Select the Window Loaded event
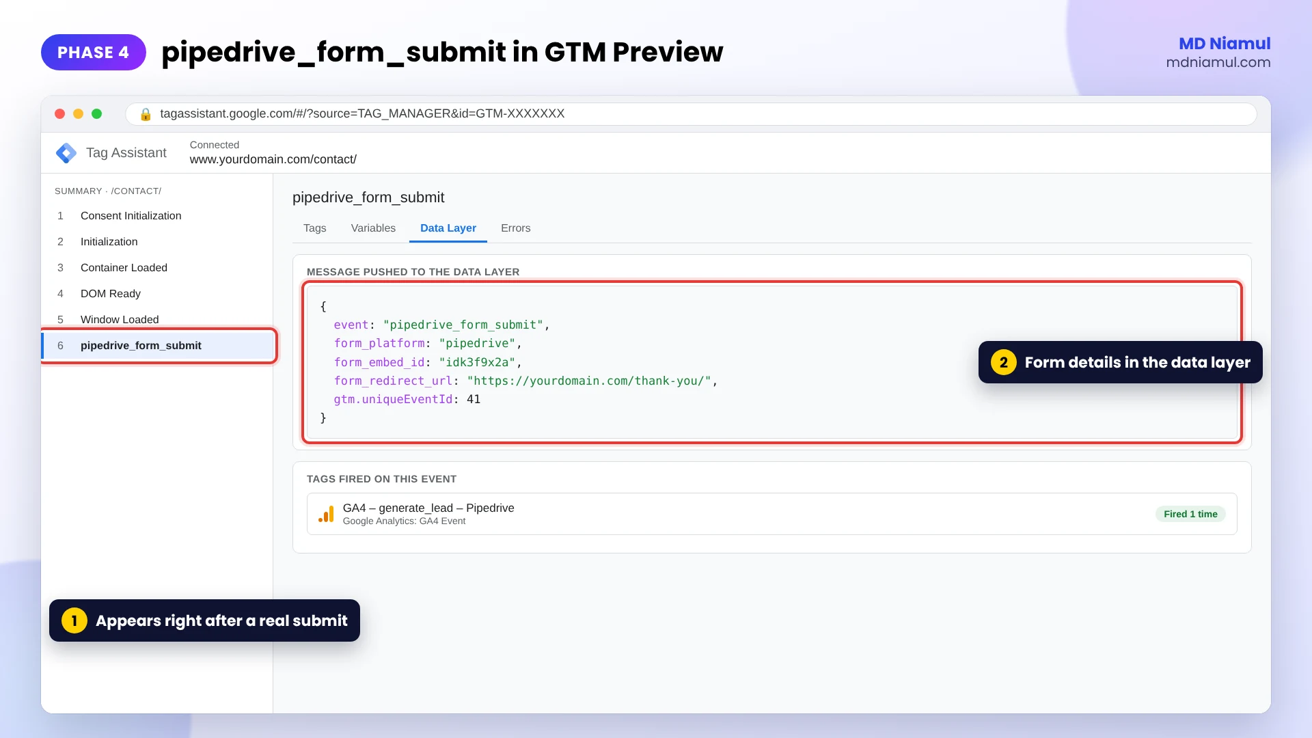 157,320
